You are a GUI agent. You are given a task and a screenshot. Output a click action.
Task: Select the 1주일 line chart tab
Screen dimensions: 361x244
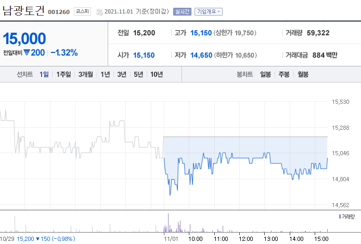coord(63,74)
